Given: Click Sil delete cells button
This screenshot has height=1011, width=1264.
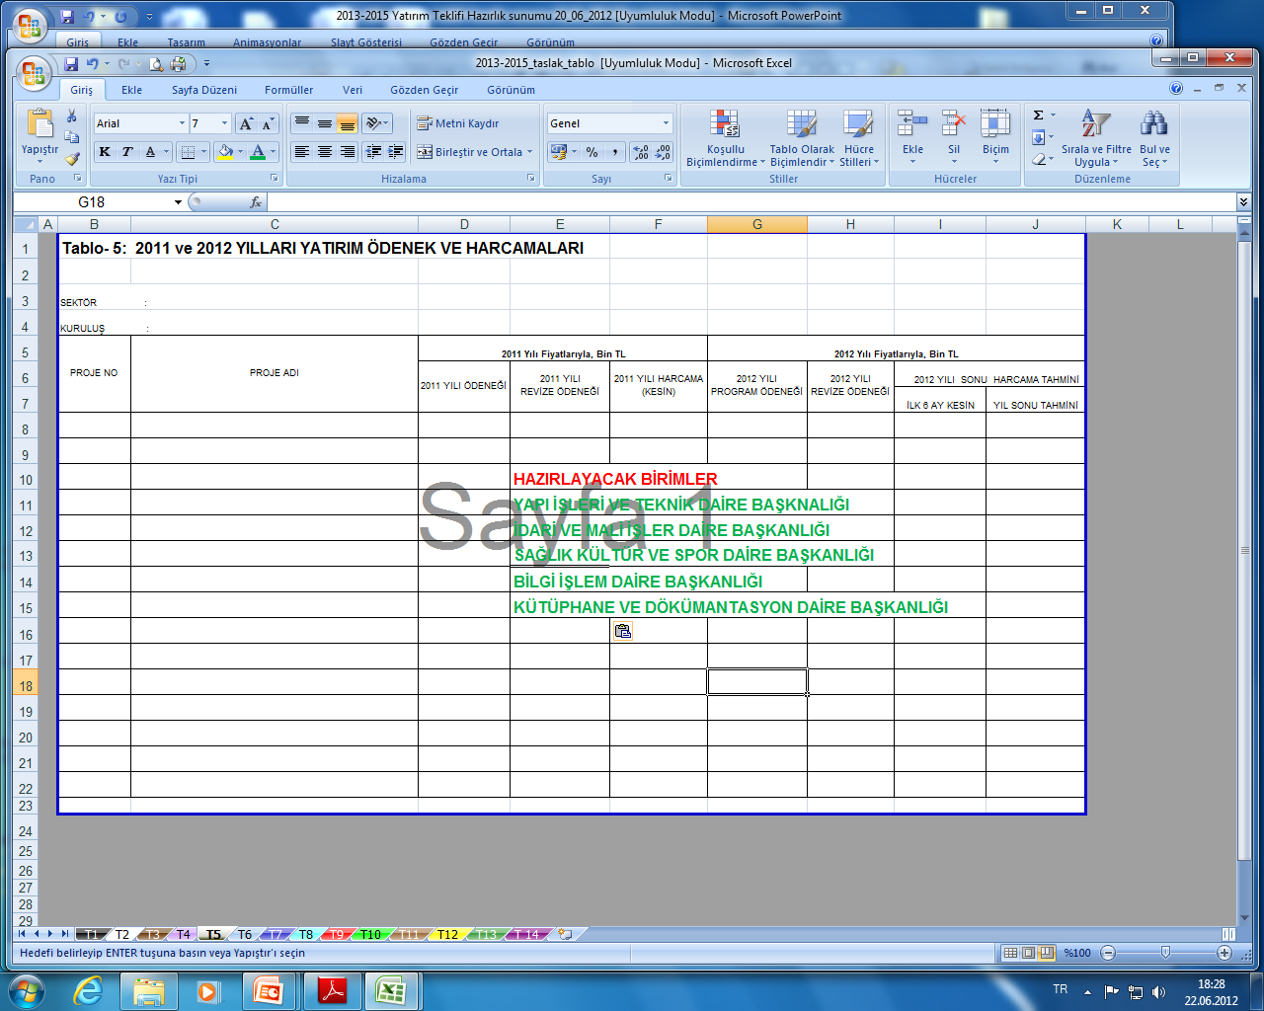Looking at the screenshot, I should pyautogui.click(x=954, y=137).
